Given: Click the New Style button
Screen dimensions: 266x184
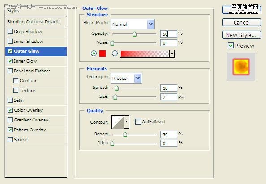Looking at the screenshot, I should pos(241,35).
